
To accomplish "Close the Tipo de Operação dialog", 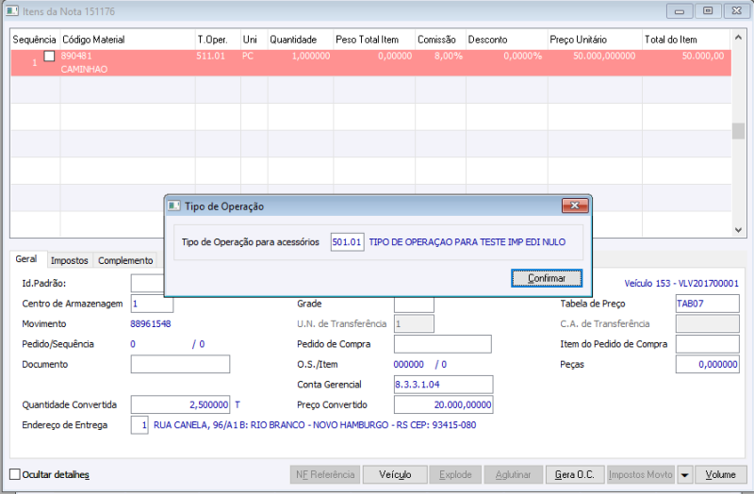I will (575, 206).
